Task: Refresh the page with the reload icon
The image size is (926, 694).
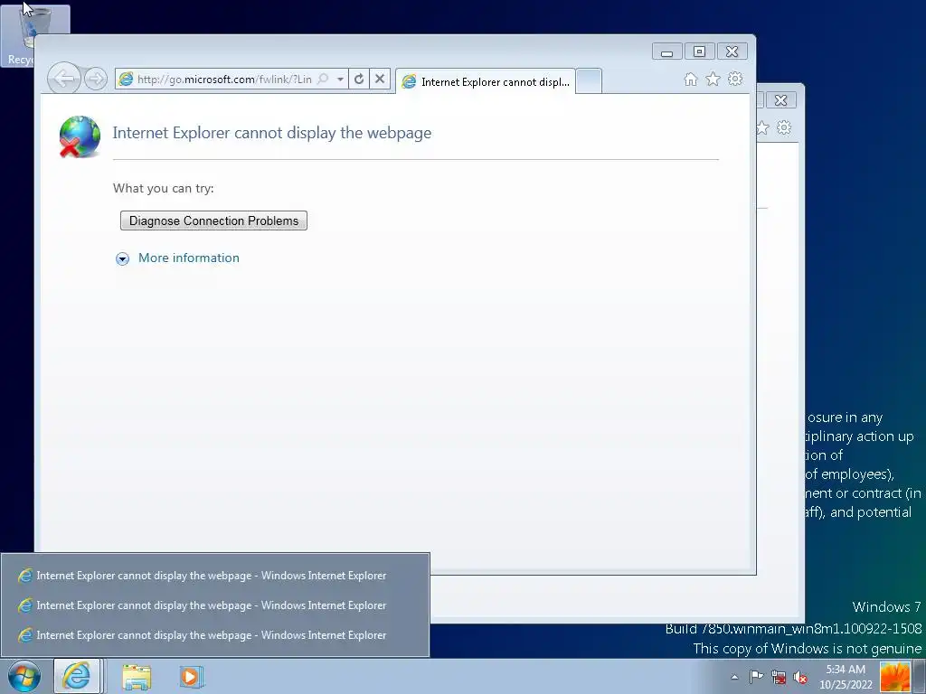Action: coord(359,79)
